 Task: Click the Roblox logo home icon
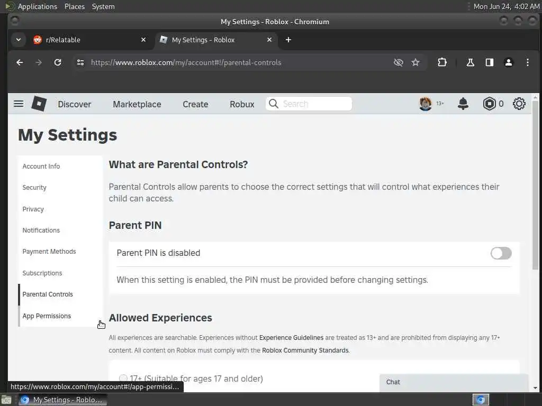[39, 104]
